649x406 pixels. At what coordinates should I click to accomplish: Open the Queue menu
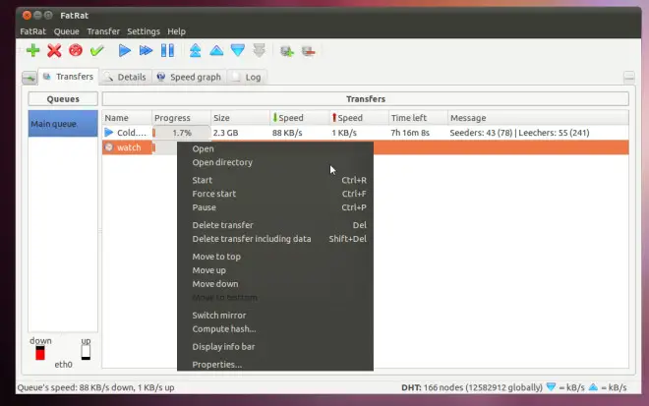66,31
